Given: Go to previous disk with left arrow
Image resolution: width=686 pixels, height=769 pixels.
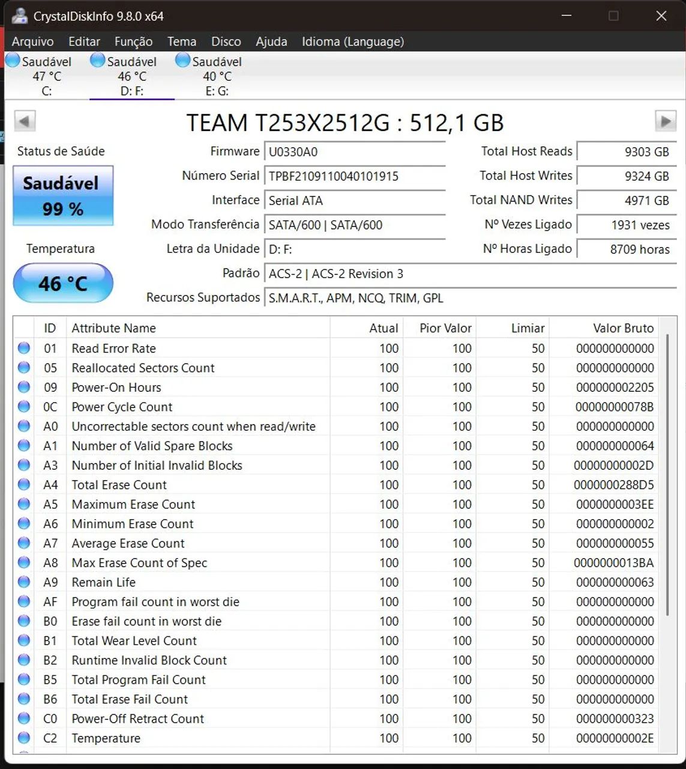Looking at the screenshot, I should click(x=25, y=121).
